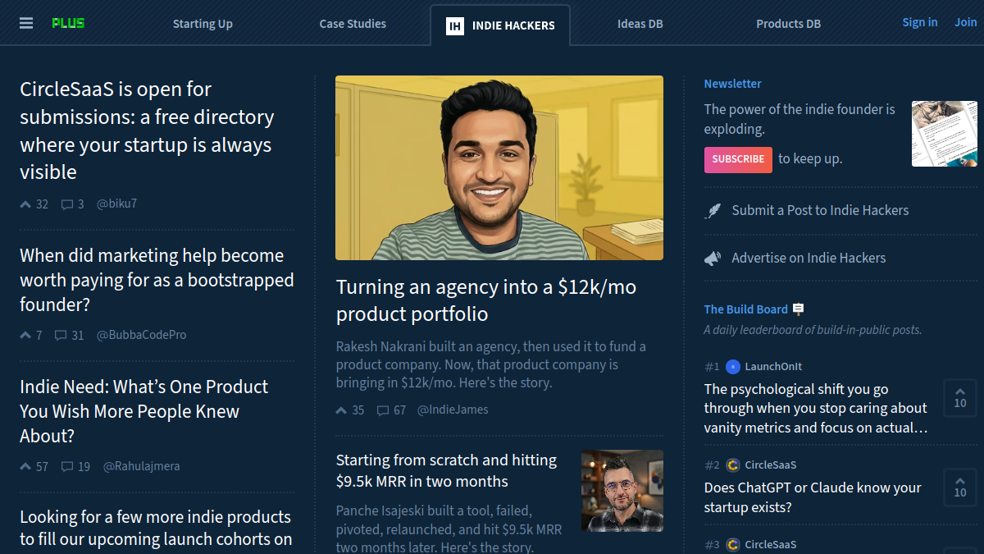984x554 pixels.
Task: Click the Sign in link
Action: pos(920,22)
